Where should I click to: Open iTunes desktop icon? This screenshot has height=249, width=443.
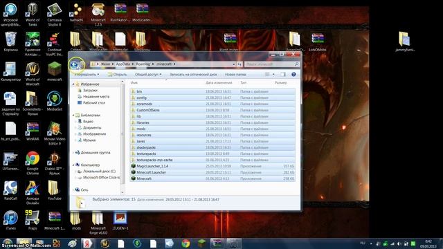(11, 220)
